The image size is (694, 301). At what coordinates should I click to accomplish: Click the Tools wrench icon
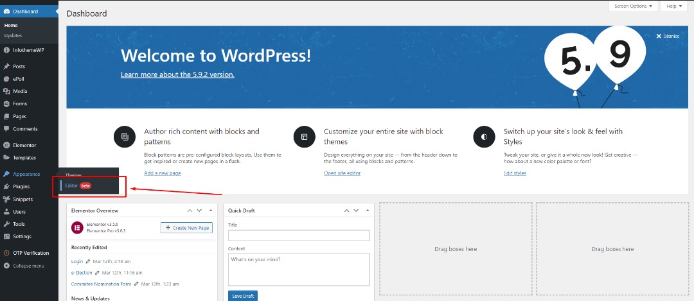pos(6,224)
